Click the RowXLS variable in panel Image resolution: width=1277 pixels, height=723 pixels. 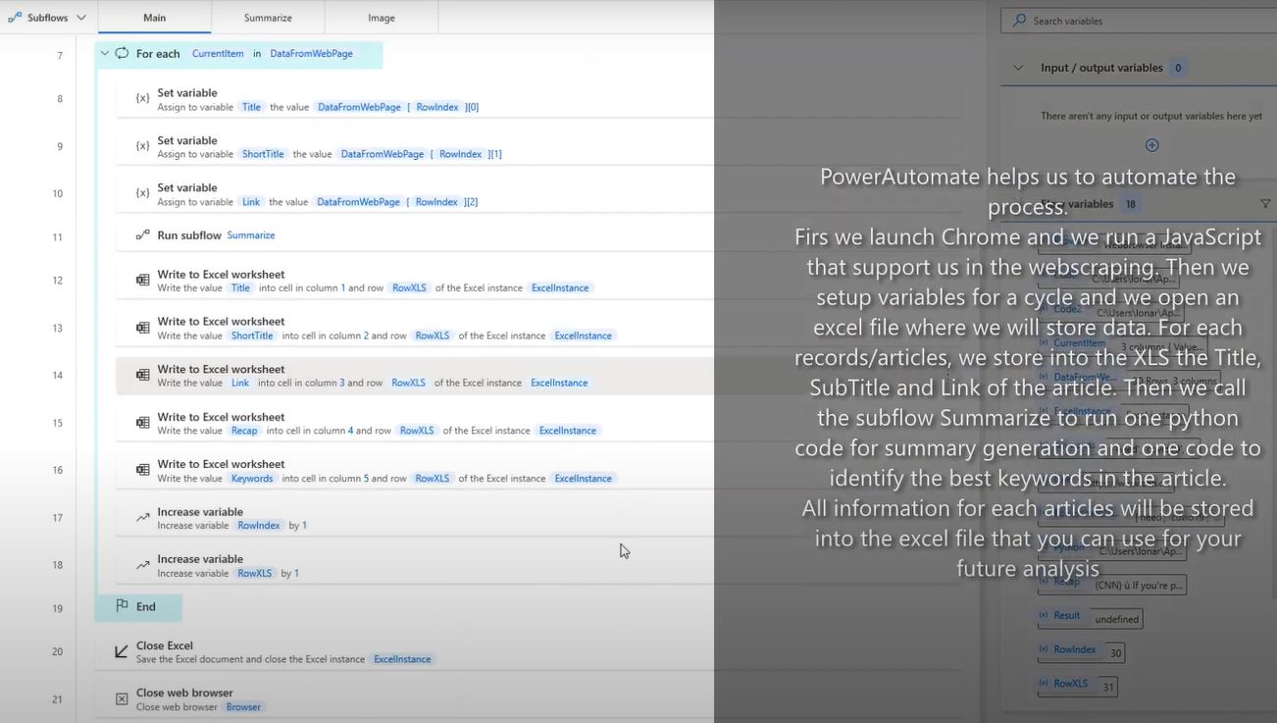(1070, 684)
